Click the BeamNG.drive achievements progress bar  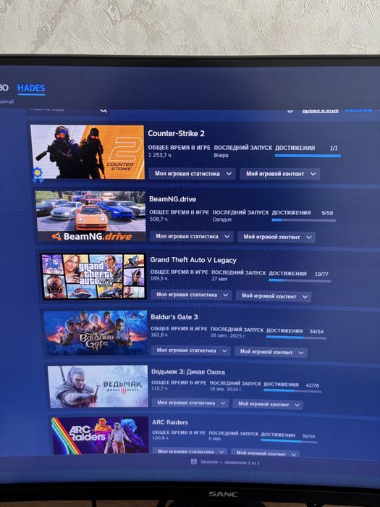[303, 220]
